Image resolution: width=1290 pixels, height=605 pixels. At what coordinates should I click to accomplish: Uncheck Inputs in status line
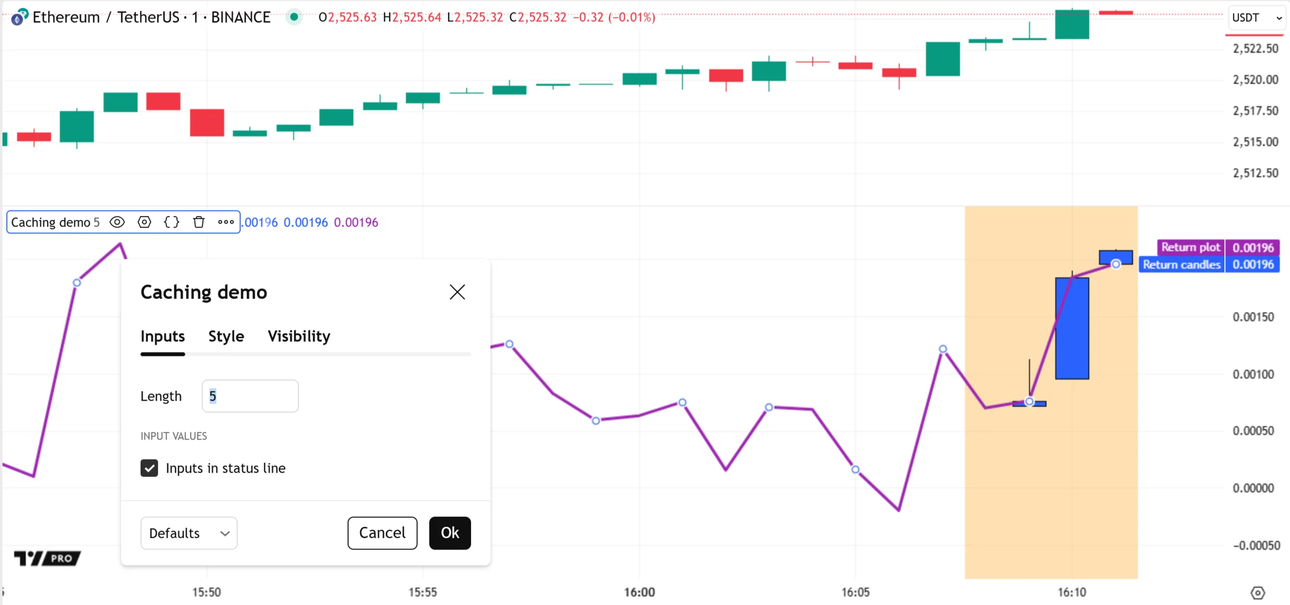[x=149, y=468]
